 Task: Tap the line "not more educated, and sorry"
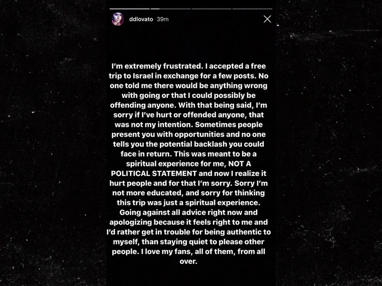(x=188, y=193)
